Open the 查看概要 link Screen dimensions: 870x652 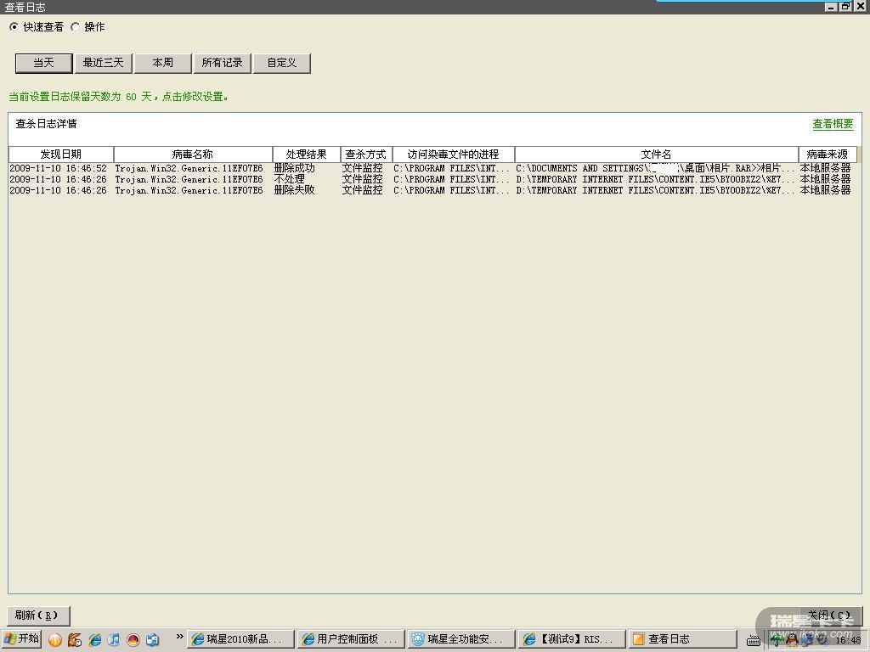(833, 124)
